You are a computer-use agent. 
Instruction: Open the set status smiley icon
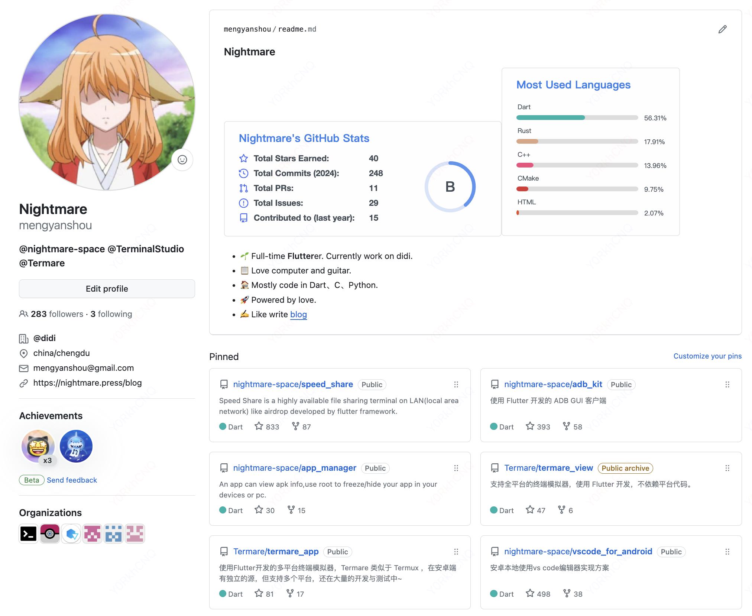(x=182, y=160)
